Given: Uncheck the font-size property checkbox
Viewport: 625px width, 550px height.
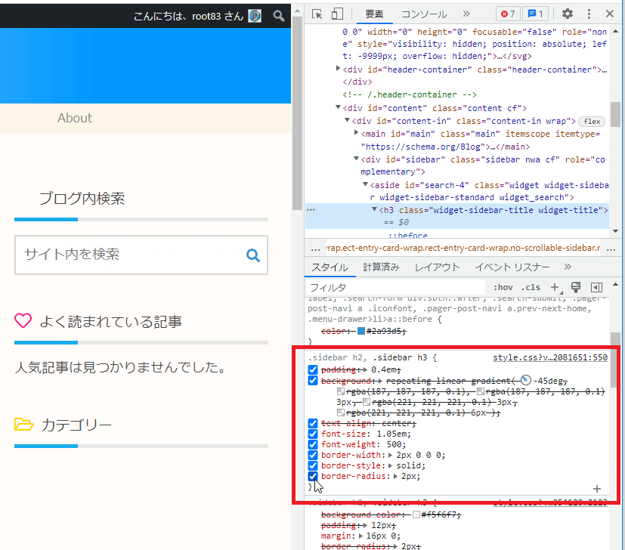Looking at the screenshot, I should [313, 434].
